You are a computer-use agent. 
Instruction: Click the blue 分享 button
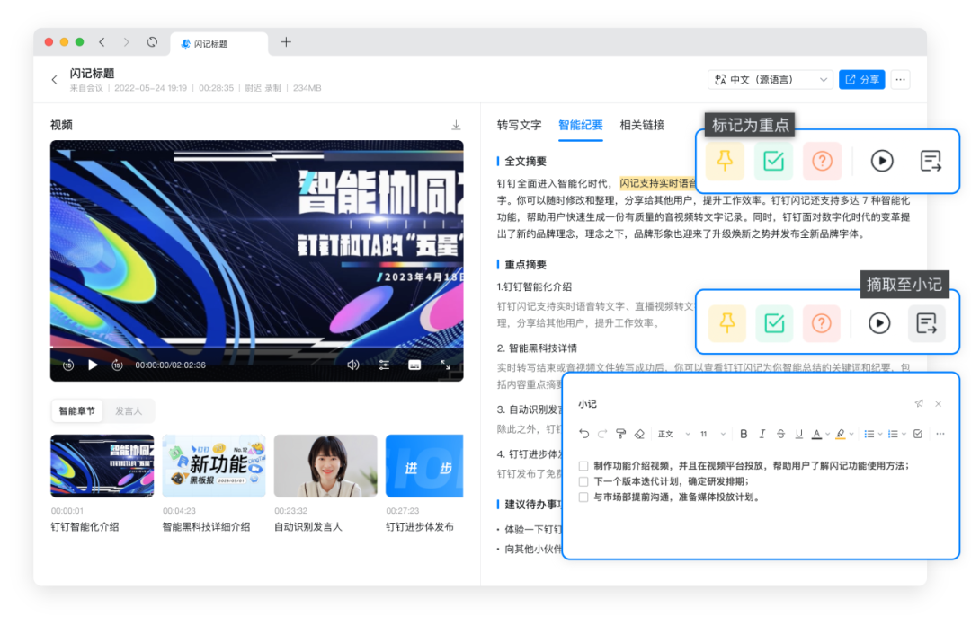coord(861,80)
